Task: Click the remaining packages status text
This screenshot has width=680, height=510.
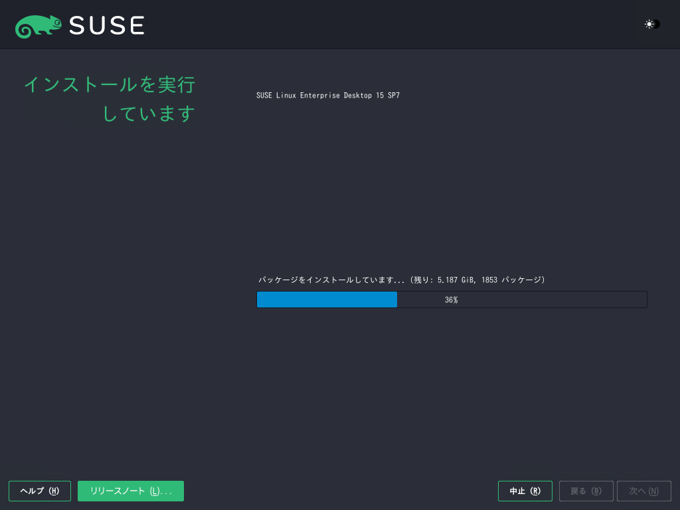Action: [x=402, y=280]
